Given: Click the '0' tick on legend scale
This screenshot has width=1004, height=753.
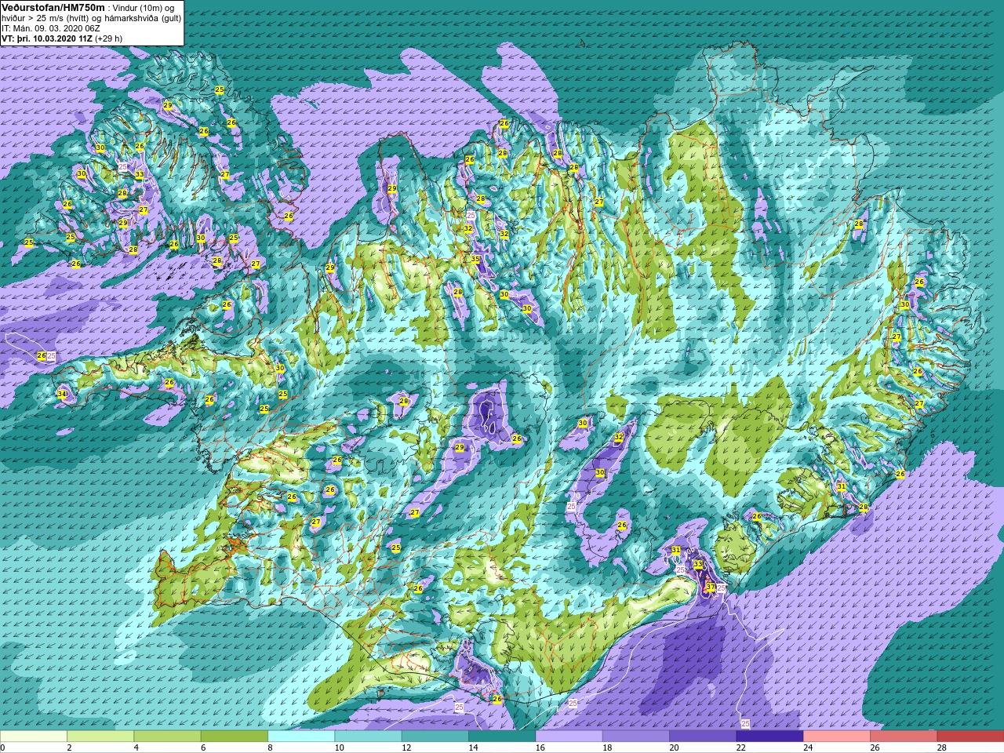Looking at the screenshot, I should click(2, 748).
